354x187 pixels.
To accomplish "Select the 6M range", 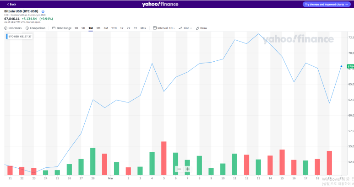I will [106, 28].
